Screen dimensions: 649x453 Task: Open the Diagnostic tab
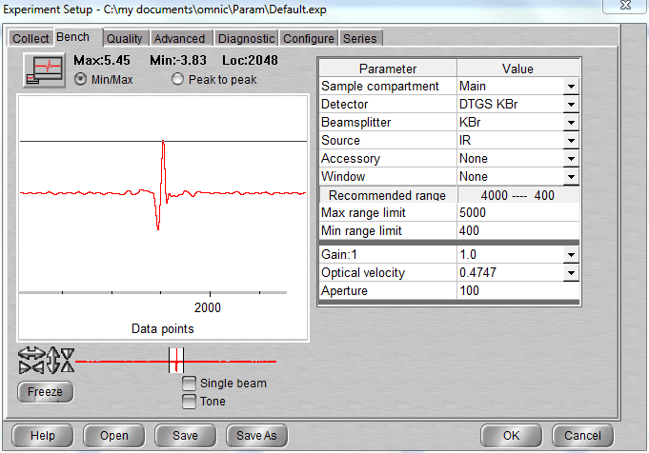point(246,39)
